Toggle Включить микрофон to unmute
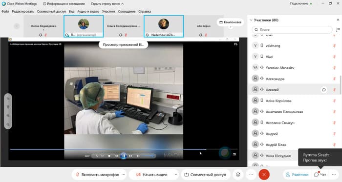Viewport: 342px width, 182px height. [98, 175]
